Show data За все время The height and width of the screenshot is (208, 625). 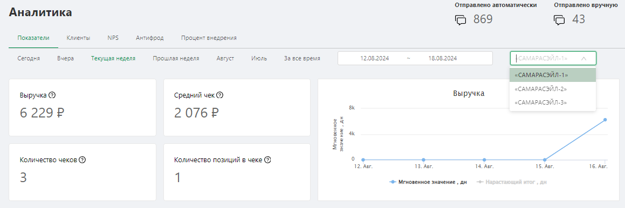click(302, 58)
